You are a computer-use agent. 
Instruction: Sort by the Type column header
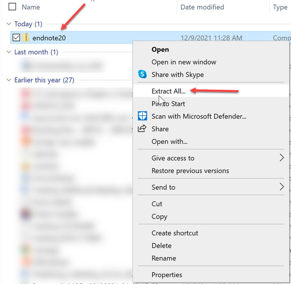click(280, 7)
